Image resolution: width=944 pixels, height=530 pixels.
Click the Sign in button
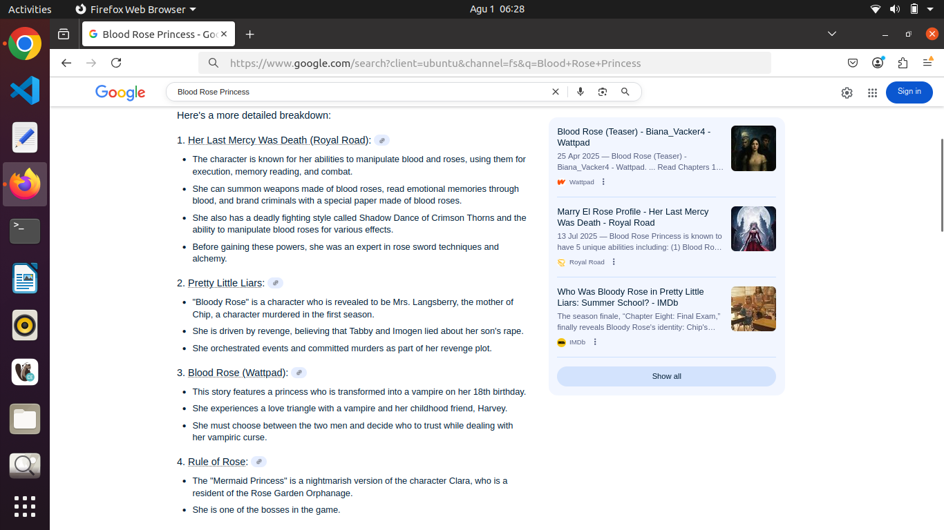[x=909, y=92]
